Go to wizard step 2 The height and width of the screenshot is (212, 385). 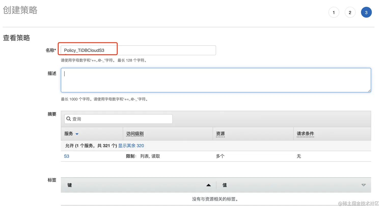pos(350,12)
